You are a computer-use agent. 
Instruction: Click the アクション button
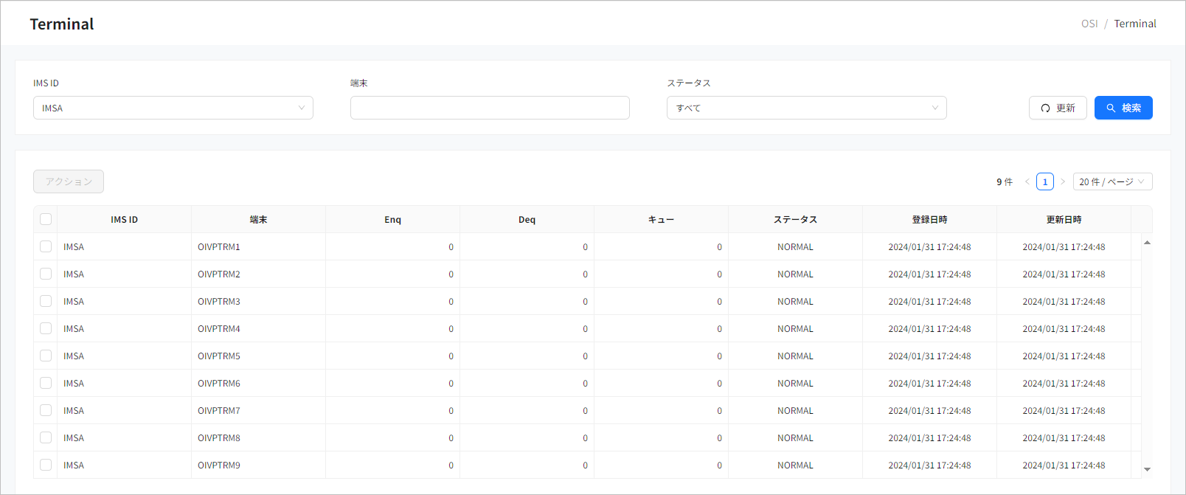[x=69, y=181]
